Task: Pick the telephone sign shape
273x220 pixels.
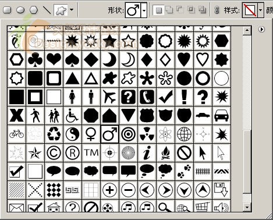Action: coord(147,97)
